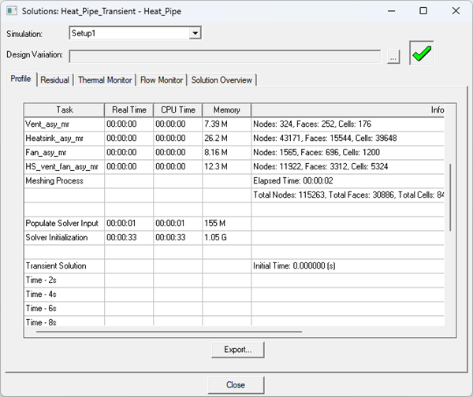Click the 1.05 G memory cell
Image resolution: width=473 pixels, height=397 pixels.
(226, 238)
